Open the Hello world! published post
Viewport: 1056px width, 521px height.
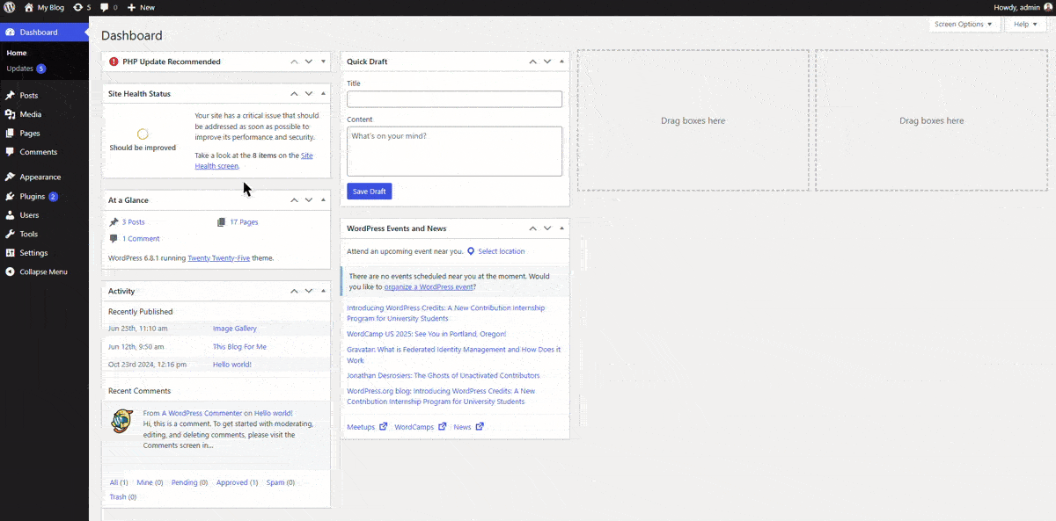point(232,365)
